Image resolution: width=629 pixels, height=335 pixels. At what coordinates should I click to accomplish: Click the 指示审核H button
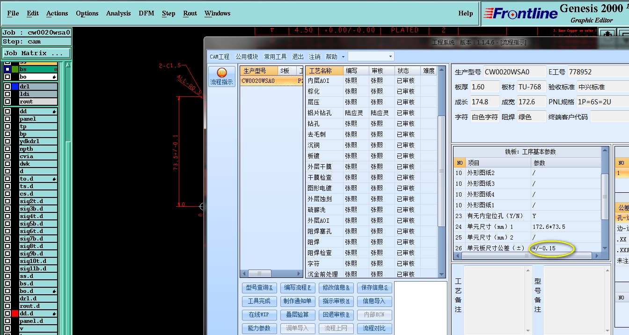336,301
